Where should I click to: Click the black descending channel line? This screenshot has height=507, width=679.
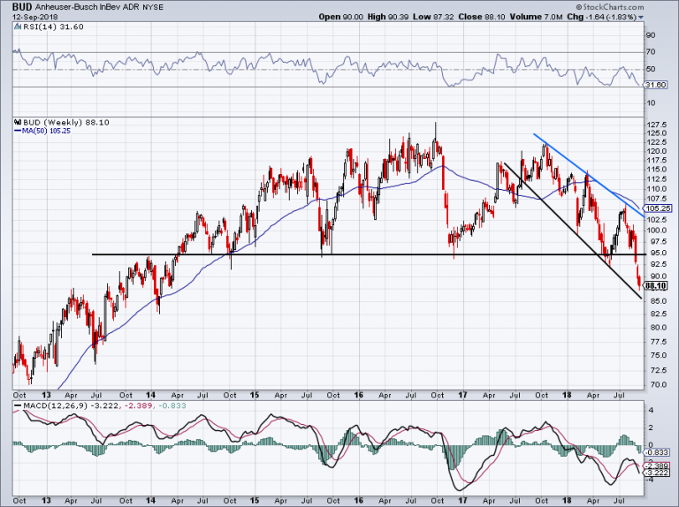tap(573, 231)
